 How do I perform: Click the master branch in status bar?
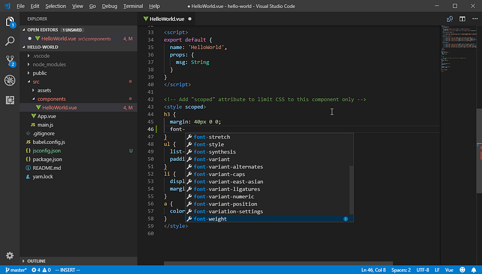(x=15, y=270)
